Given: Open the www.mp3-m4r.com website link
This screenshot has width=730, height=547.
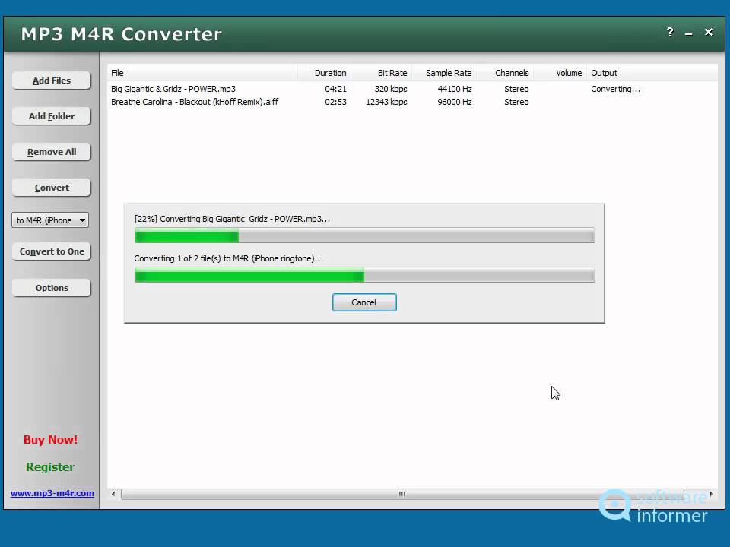Looking at the screenshot, I should point(52,493).
